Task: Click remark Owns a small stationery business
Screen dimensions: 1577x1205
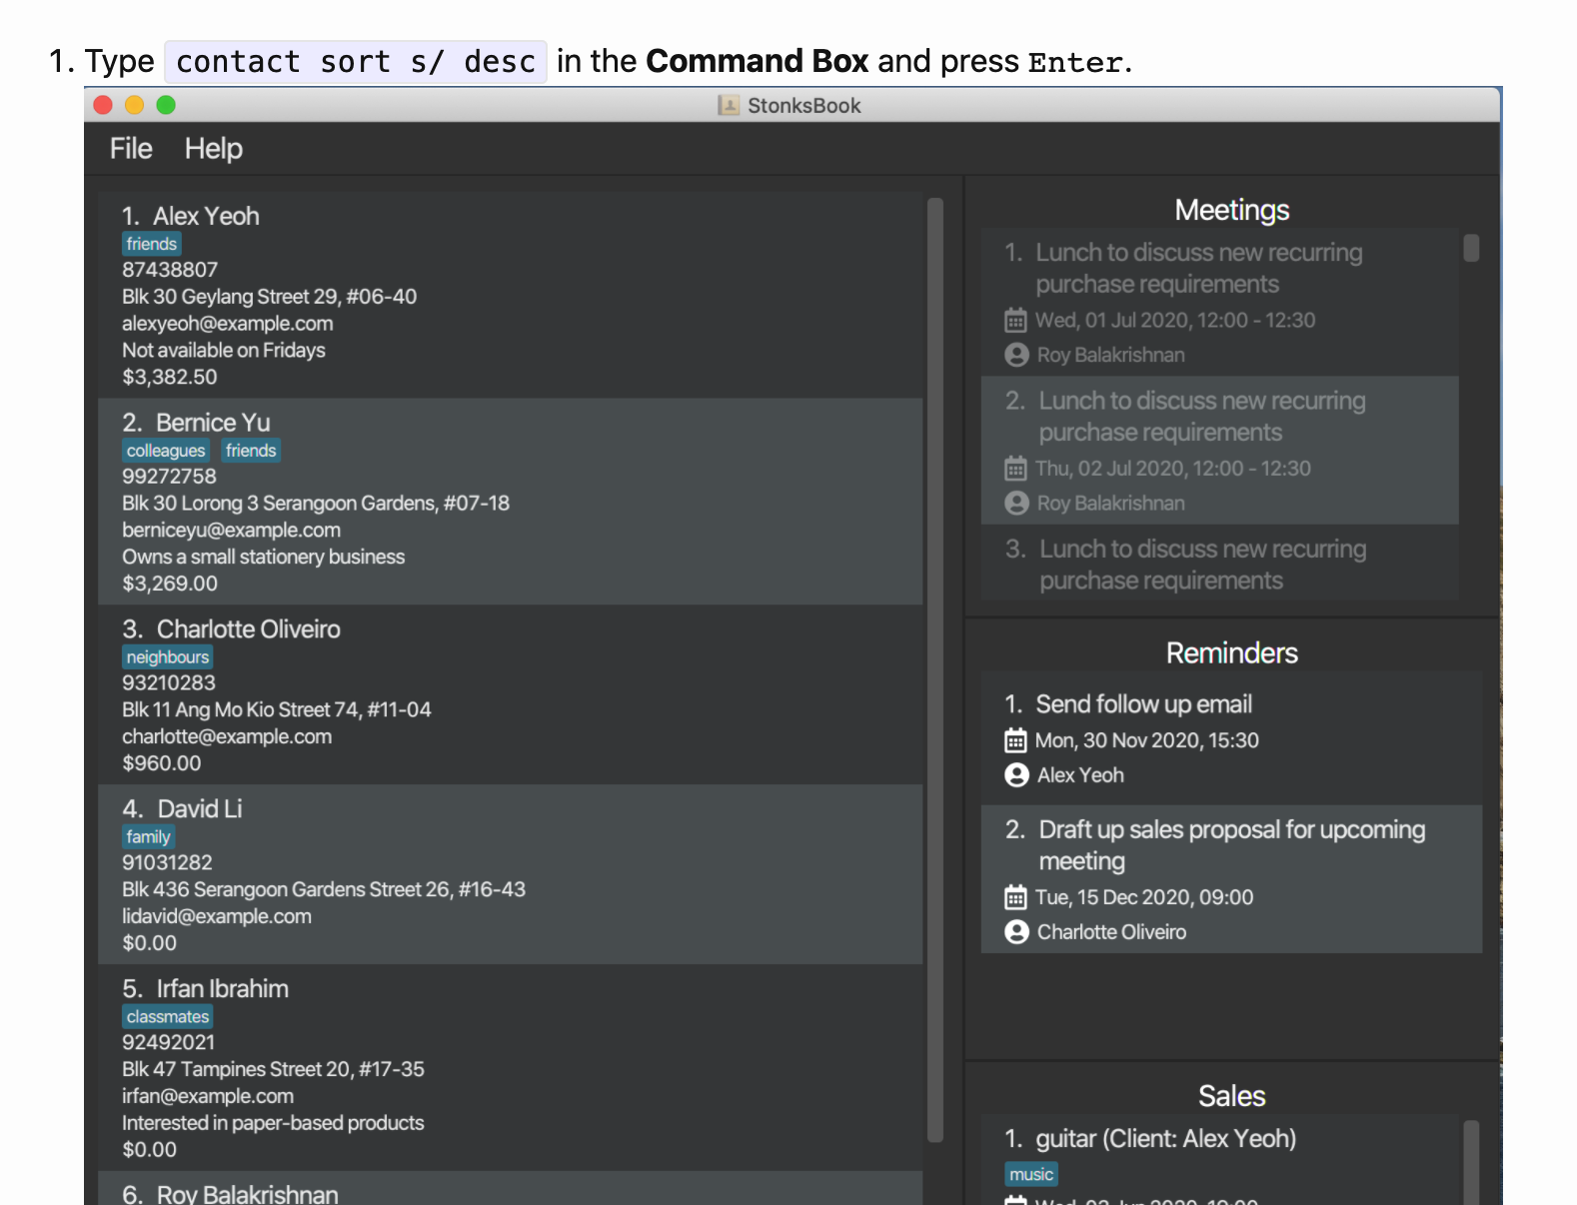Action: coord(264,558)
